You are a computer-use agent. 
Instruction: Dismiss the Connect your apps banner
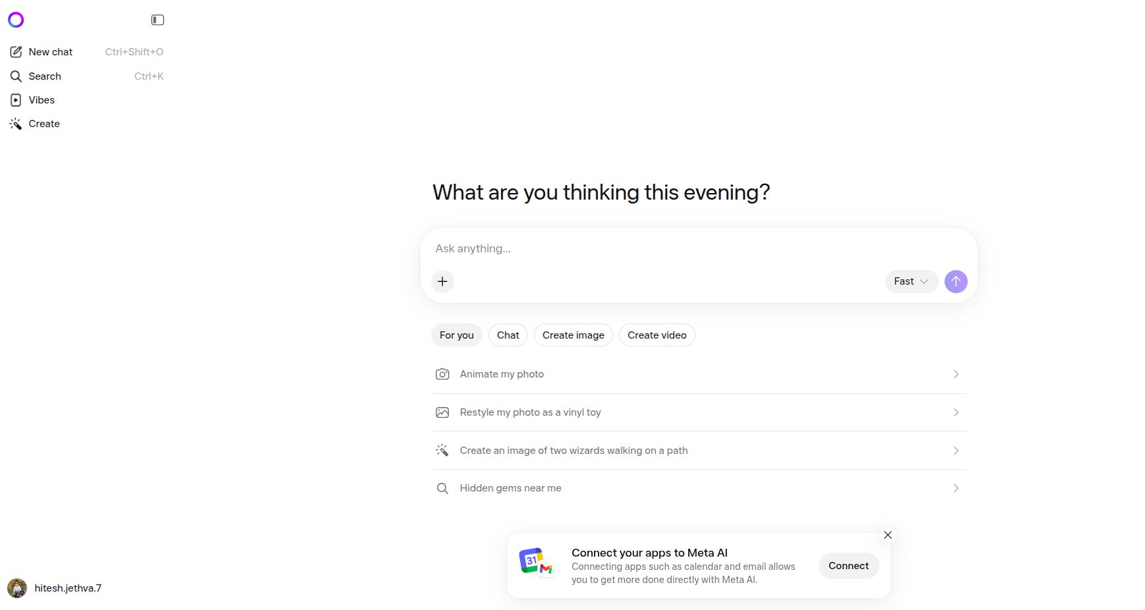click(888, 535)
